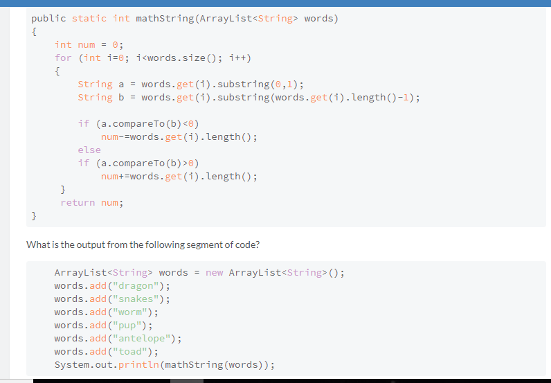Click the gray horizontal scrollbar thumb at the bottom
The image size is (551, 383).
tap(187, 381)
